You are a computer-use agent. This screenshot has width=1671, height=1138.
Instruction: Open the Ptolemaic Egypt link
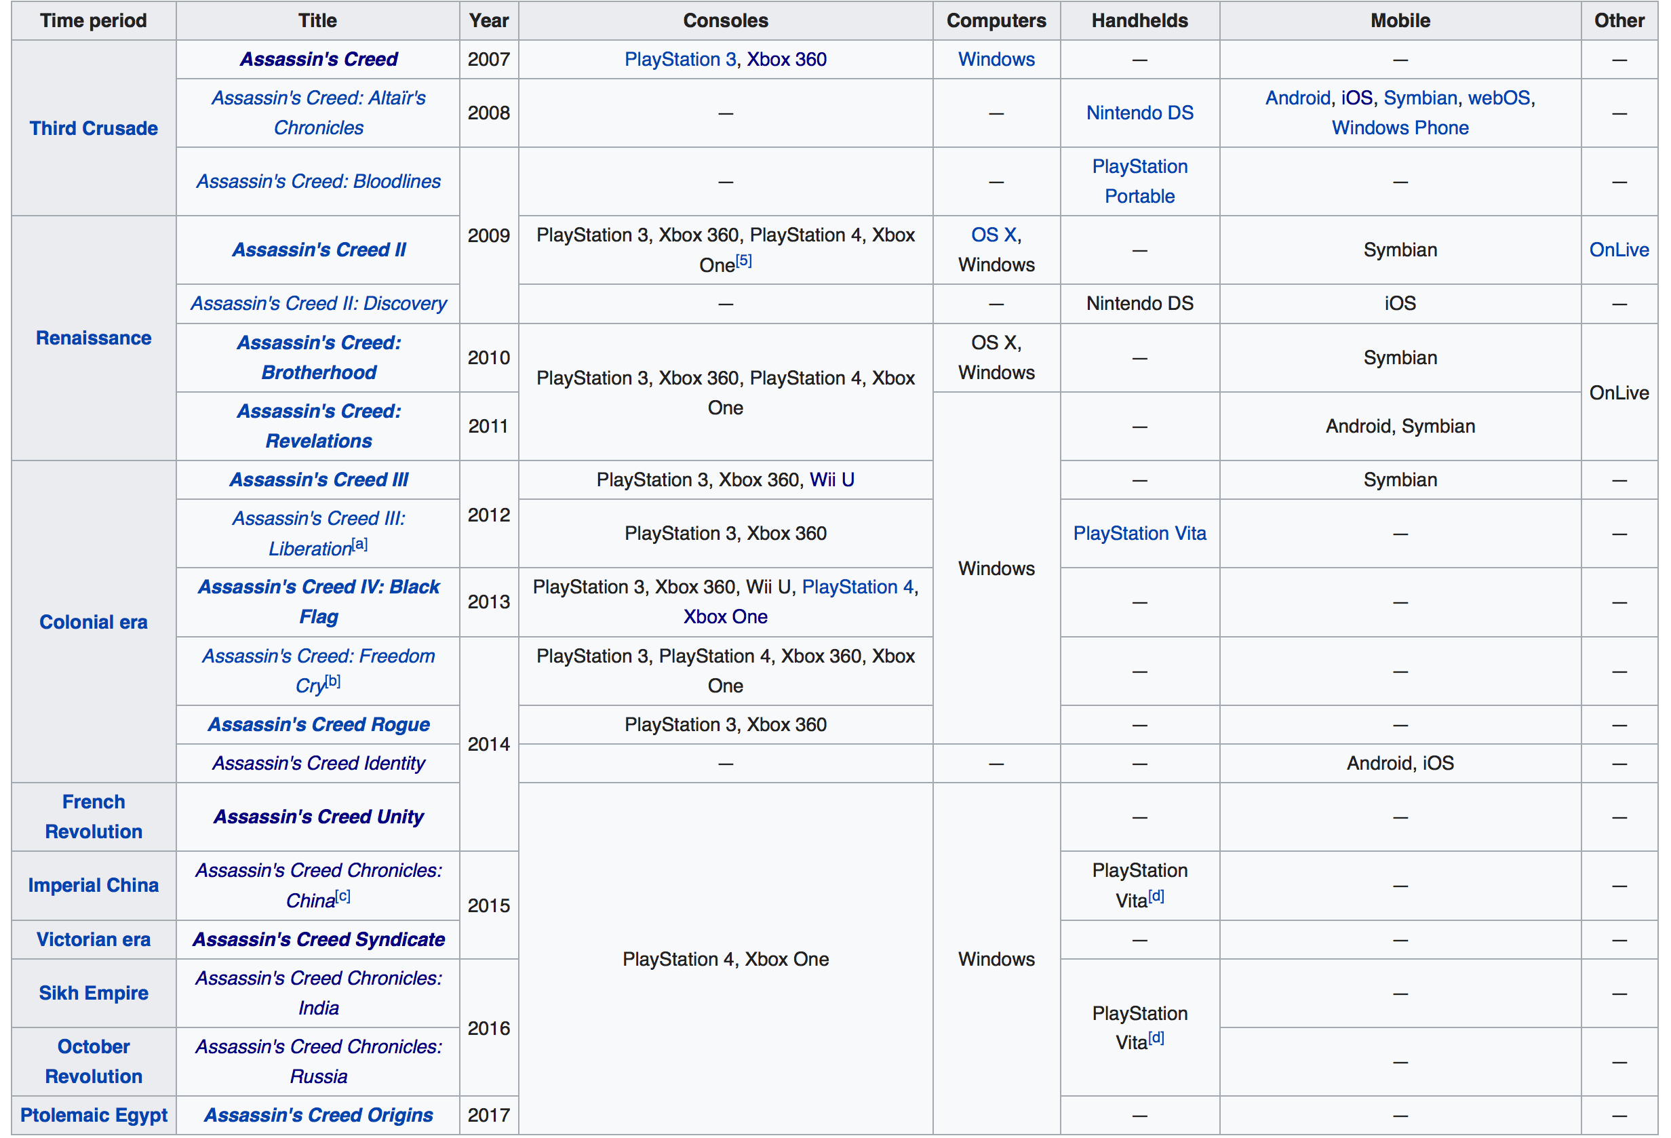(94, 1115)
